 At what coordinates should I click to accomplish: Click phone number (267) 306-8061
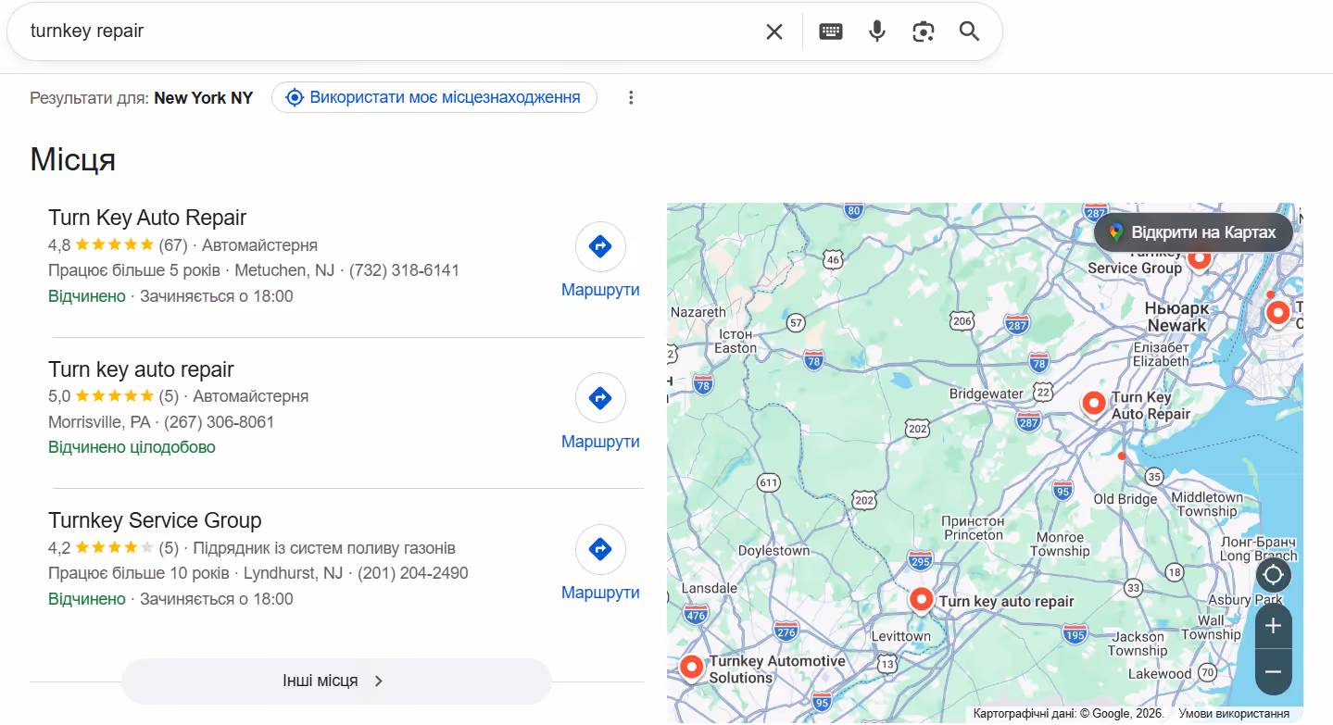(220, 422)
